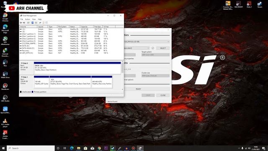Sort by the Volume column header
268x151 pixels.
(28, 26)
